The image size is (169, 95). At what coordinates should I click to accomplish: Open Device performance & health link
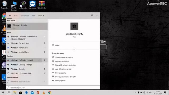click(65, 77)
